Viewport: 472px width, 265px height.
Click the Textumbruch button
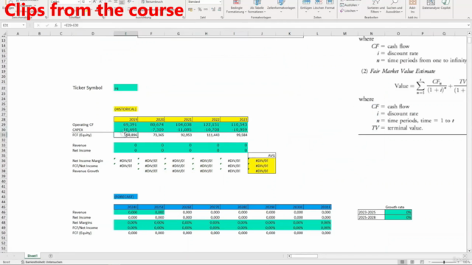coord(153,1)
